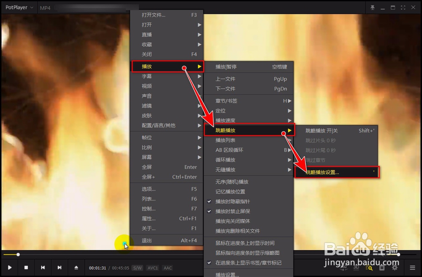Viewport: 422px width, 277px height.
Task: Expand the 收藏 submenu
Action: [x=167, y=44]
